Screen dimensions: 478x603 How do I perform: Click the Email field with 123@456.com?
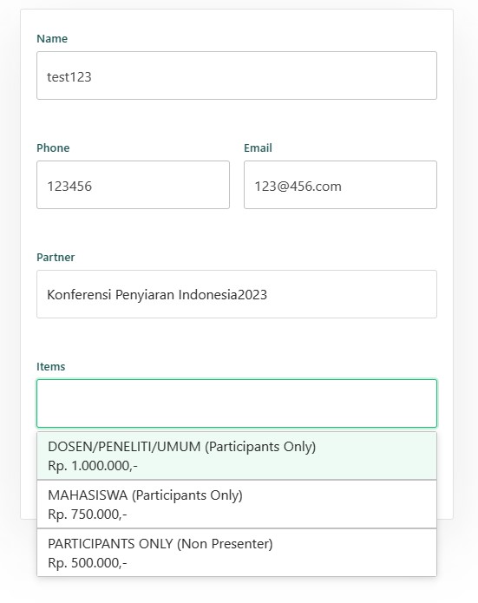click(x=340, y=185)
